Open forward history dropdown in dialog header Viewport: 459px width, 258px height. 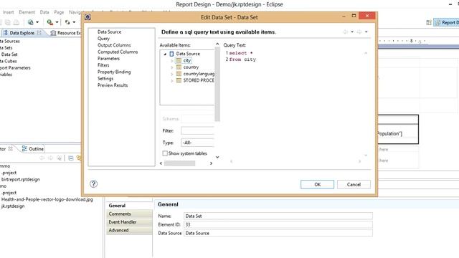click(366, 32)
